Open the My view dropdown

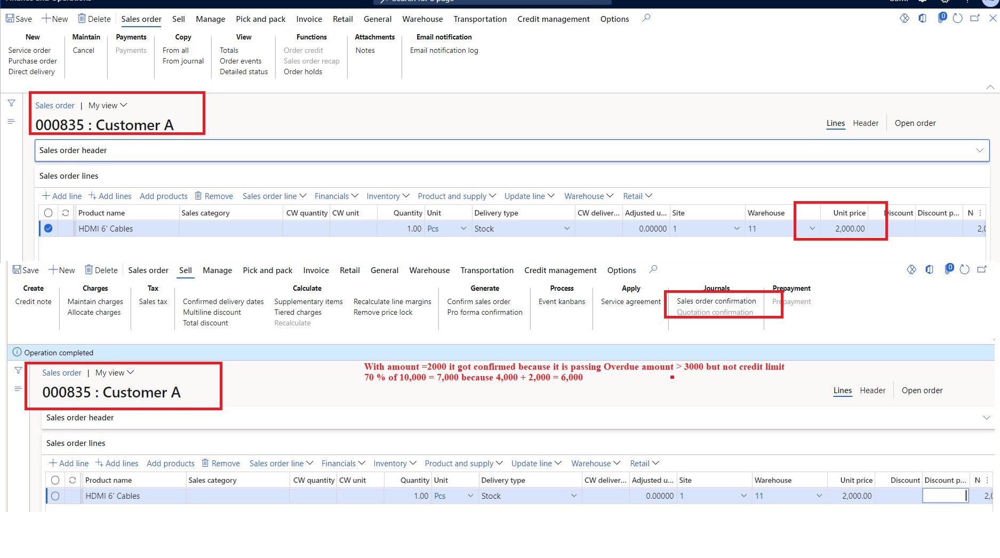tap(107, 105)
